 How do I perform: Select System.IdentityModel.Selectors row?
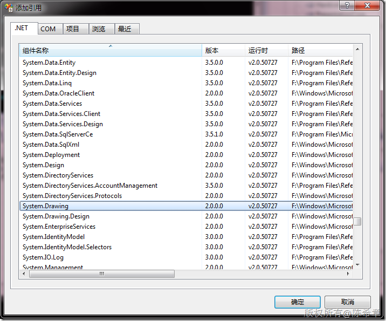(x=186, y=247)
